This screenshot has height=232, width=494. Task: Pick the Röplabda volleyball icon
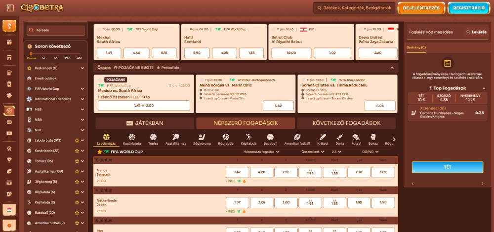[x=226, y=137]
